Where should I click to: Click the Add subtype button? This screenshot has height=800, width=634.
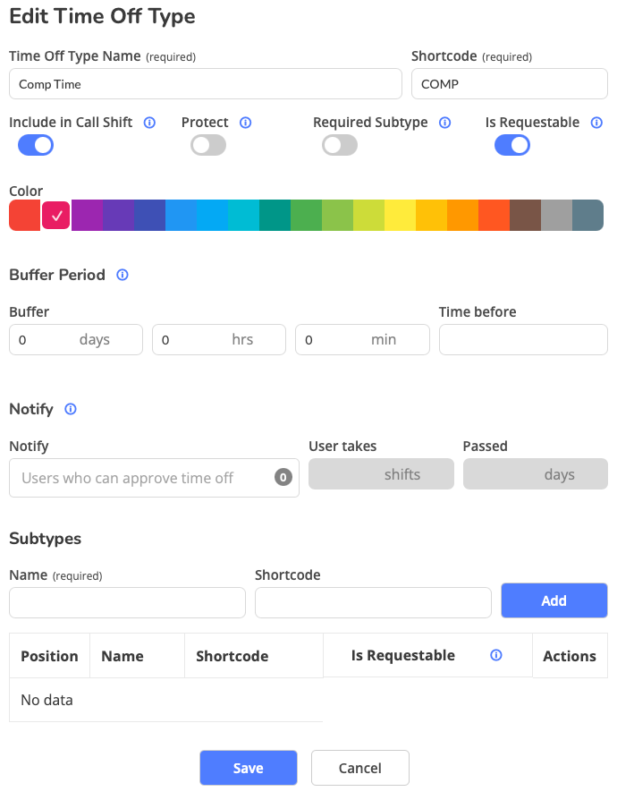[554, 600]
